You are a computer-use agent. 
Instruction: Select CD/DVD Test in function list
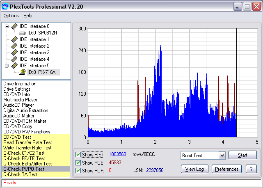36,137
